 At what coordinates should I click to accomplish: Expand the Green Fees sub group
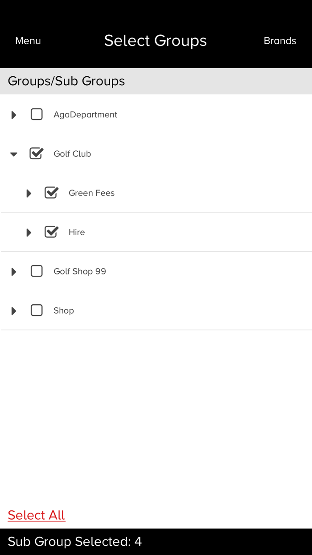click(29, 194)
